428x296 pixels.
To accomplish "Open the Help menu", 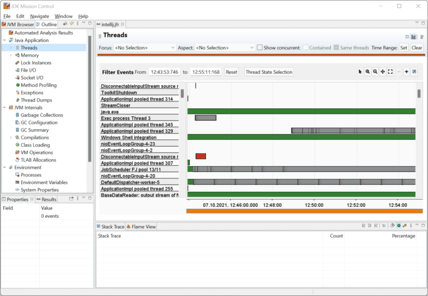I will 83,16.
